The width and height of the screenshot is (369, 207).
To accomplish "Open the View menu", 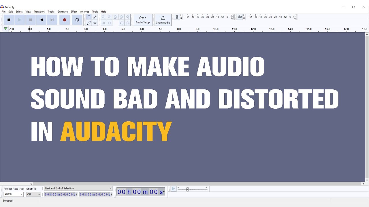I will coord(28,12).
